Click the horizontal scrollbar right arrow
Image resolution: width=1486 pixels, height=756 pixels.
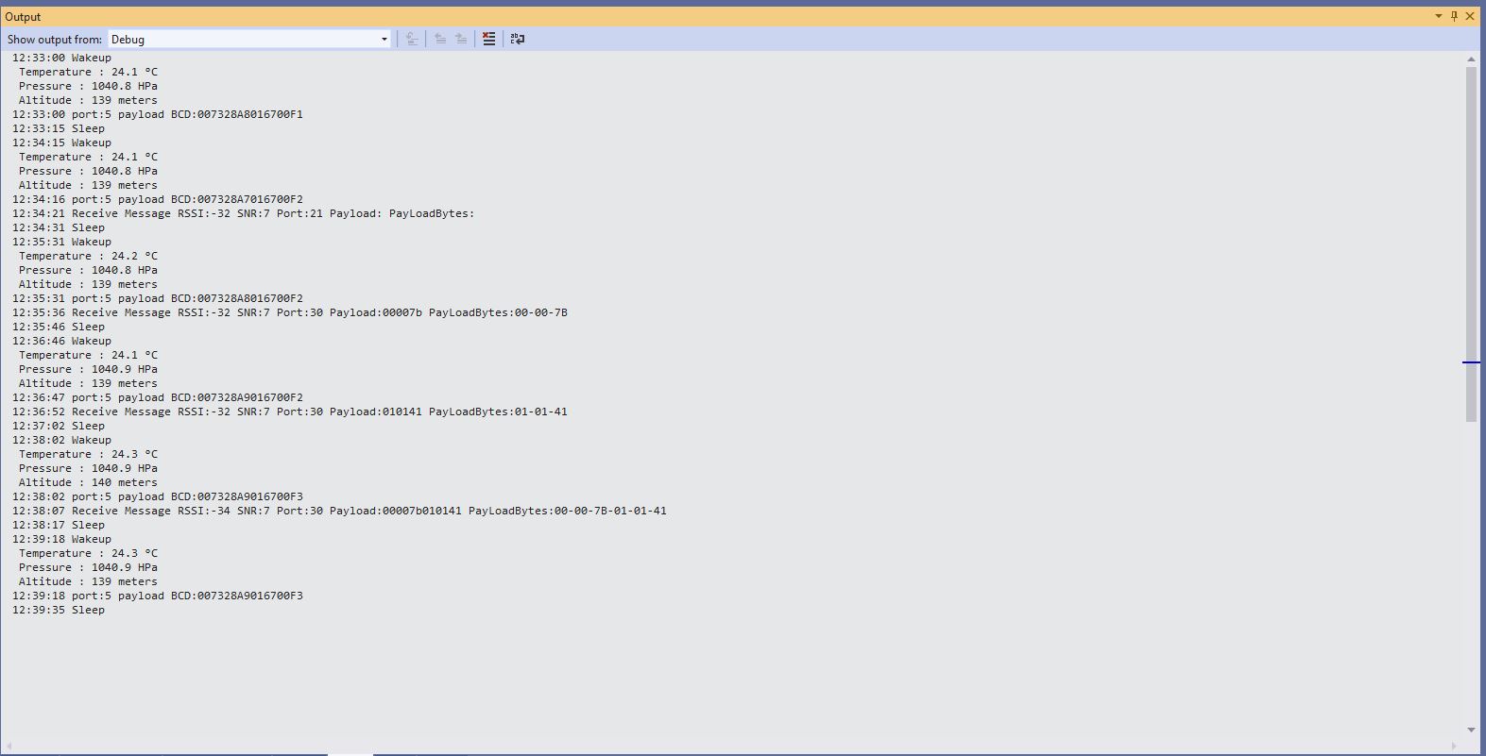1456,748
